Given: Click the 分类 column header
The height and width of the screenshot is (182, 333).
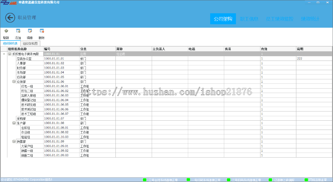Looking at the screenshot, I should point(97,49).
